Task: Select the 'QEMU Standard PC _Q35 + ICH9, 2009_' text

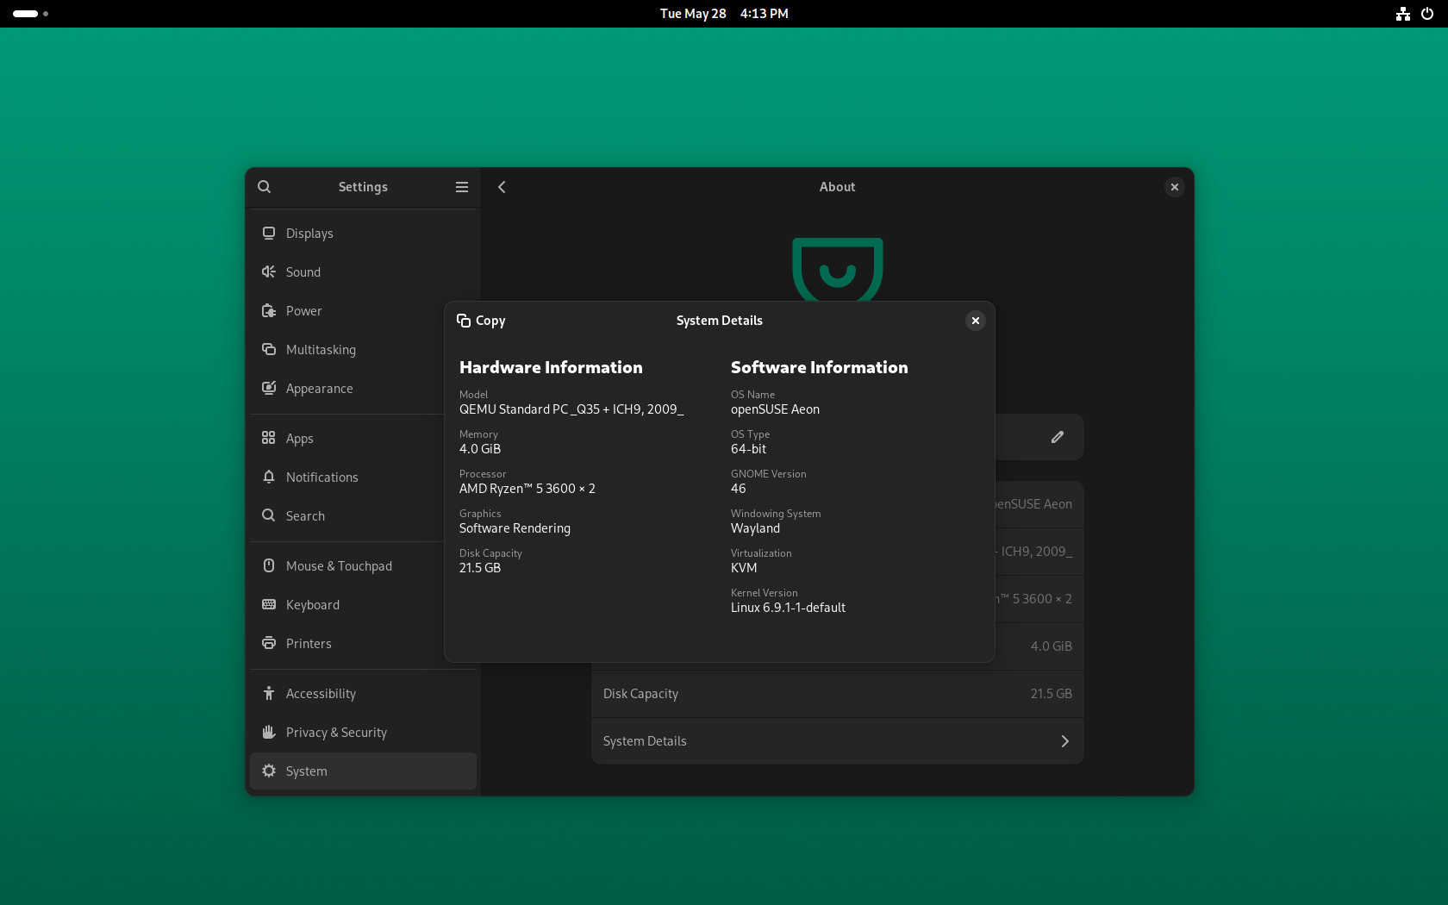Action: tap(571, 409)
